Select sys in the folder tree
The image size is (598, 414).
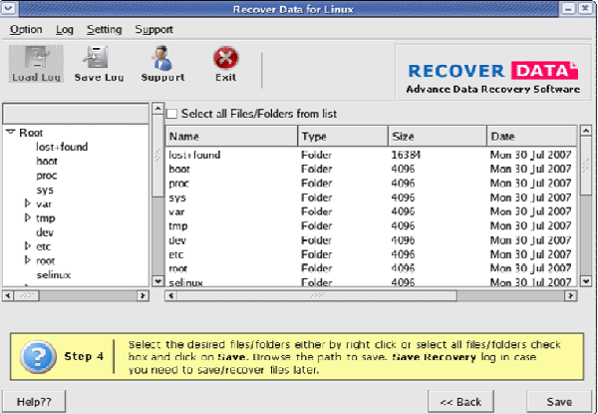click(45, 190)
